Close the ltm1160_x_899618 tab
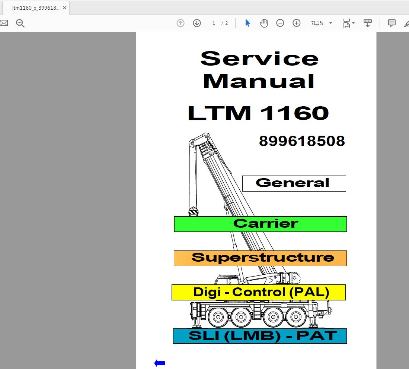Viewport: 409px width, 369px height. point(64,8)
